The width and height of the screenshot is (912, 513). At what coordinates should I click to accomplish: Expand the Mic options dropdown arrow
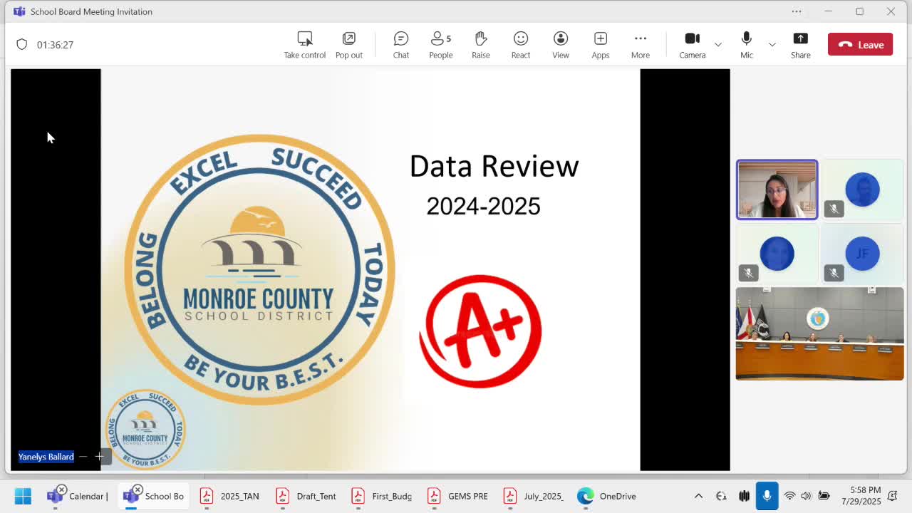pyautogui.click(x=772, y=45)
